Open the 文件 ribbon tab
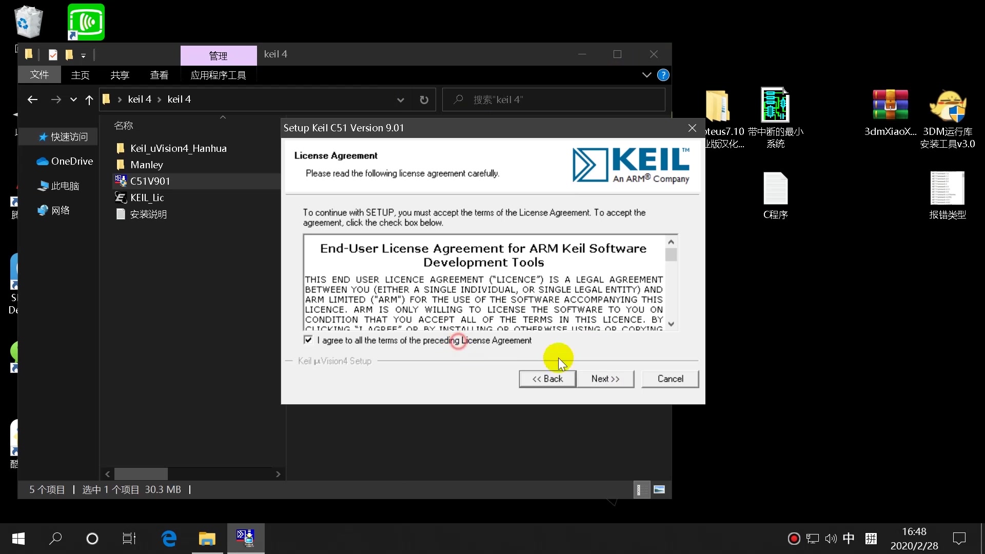Screen dimensions: 985x554 40,75
